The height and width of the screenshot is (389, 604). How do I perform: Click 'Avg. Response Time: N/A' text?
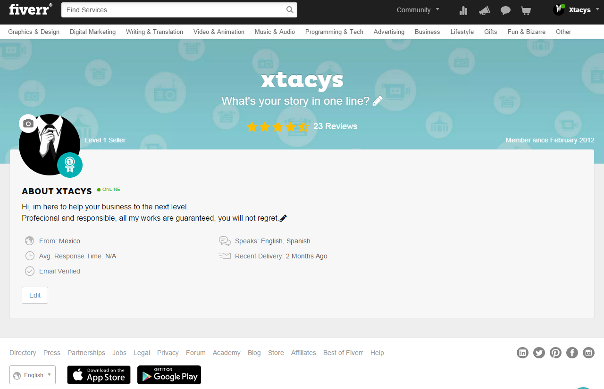(78, 256)
